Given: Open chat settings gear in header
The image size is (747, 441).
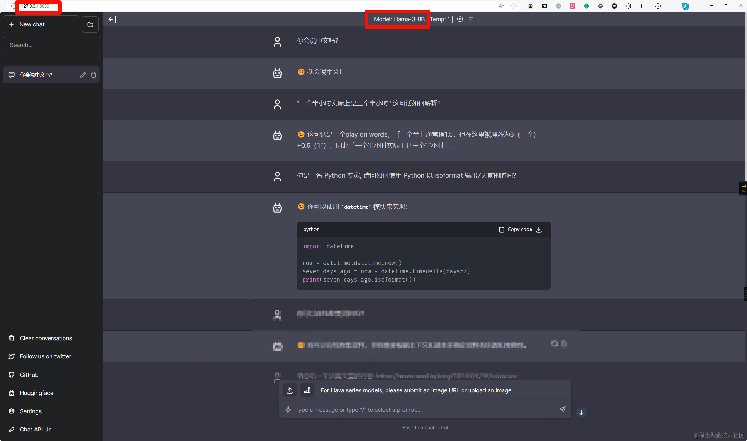Looking at the screenshot, I should click(460, 19).
